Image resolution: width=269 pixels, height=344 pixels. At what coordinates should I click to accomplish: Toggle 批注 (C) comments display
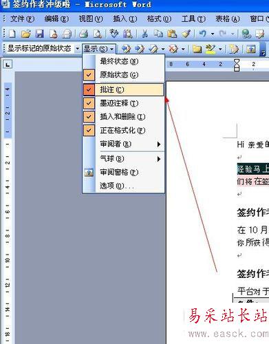click(x=123, y=89)
